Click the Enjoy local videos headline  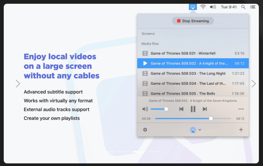tap(62, 66)
